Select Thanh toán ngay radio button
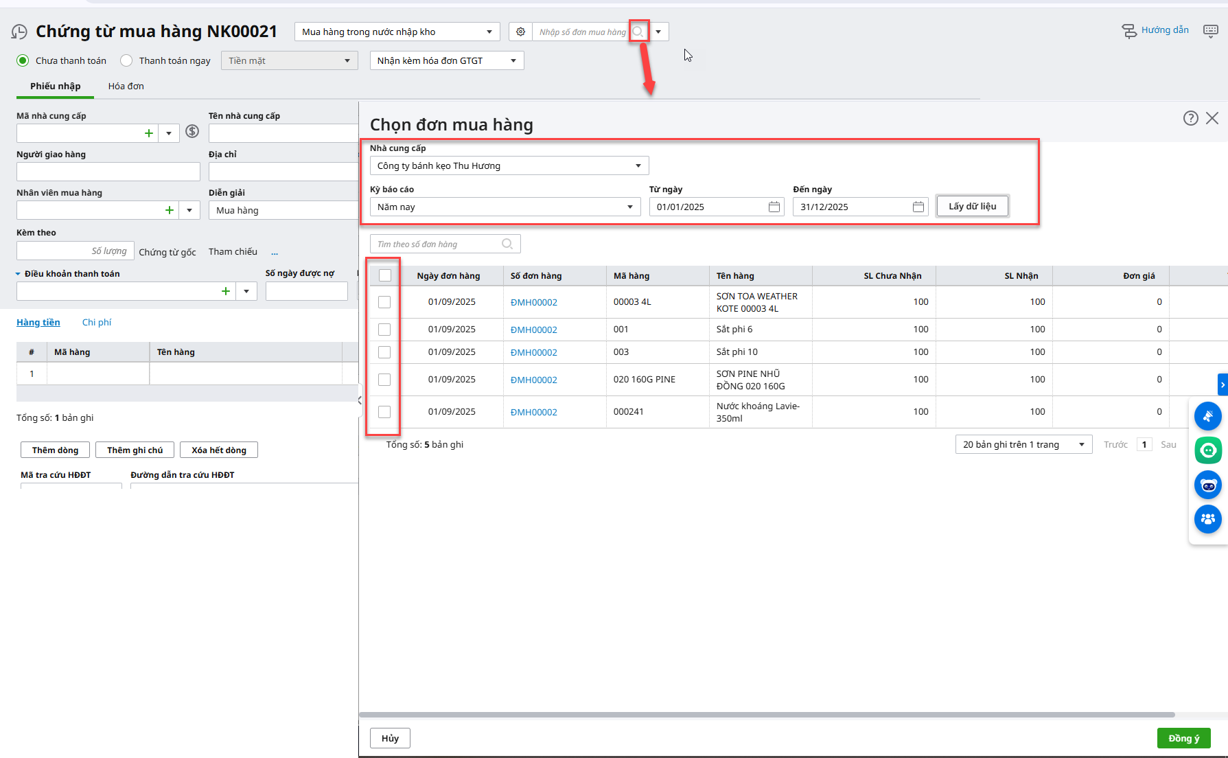The height and width of the screenshot is (758, 1228). click(x=126, y=60)
